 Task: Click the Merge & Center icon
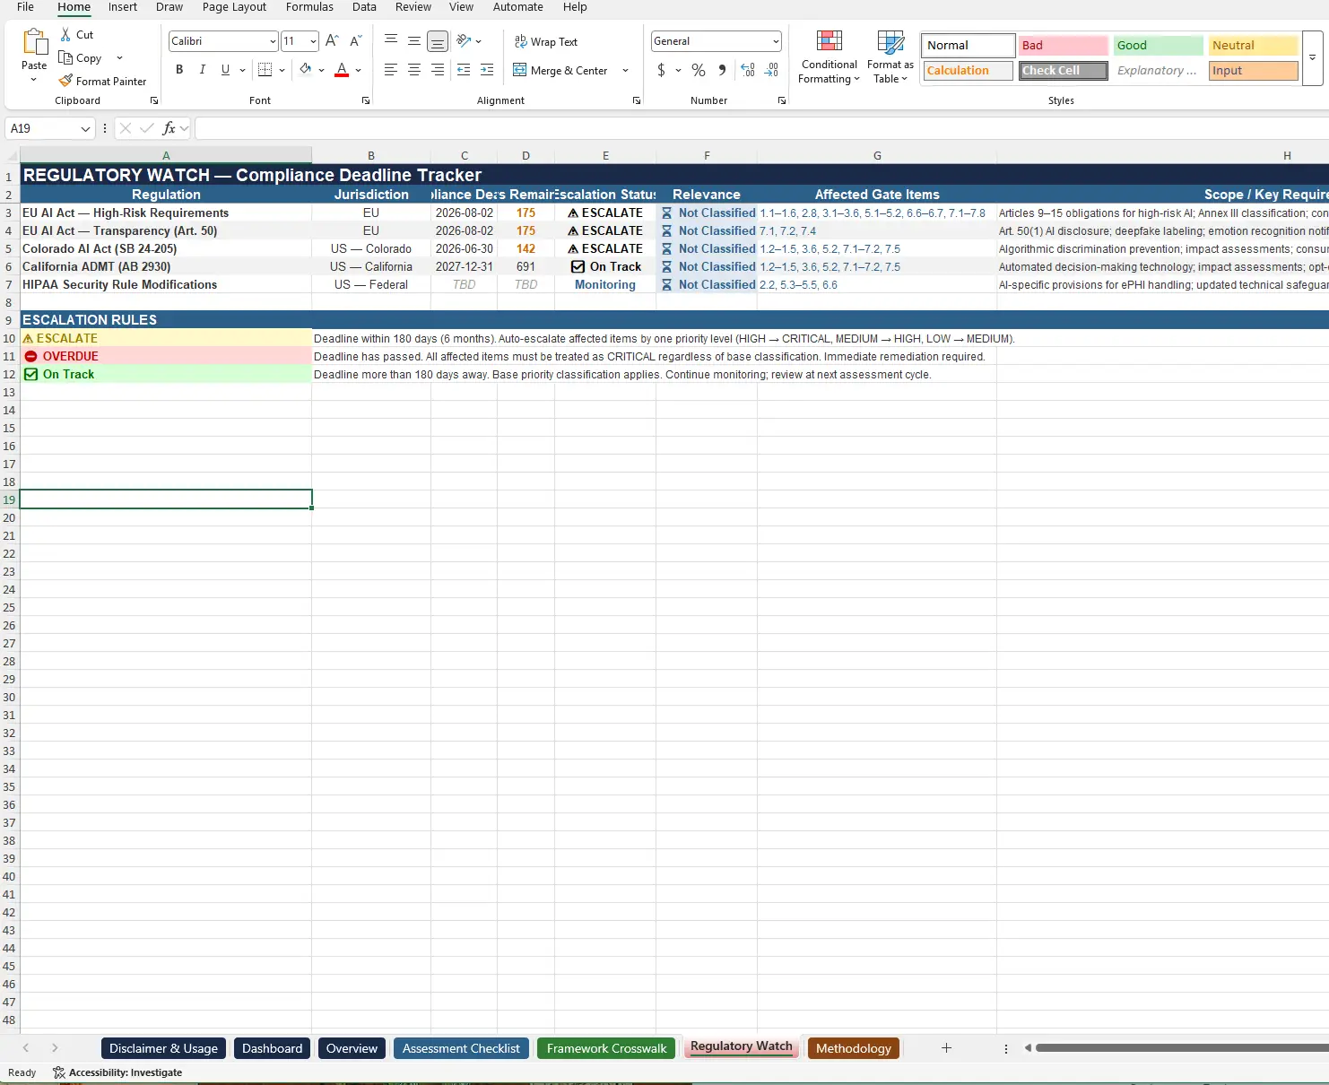pos(520,70)
